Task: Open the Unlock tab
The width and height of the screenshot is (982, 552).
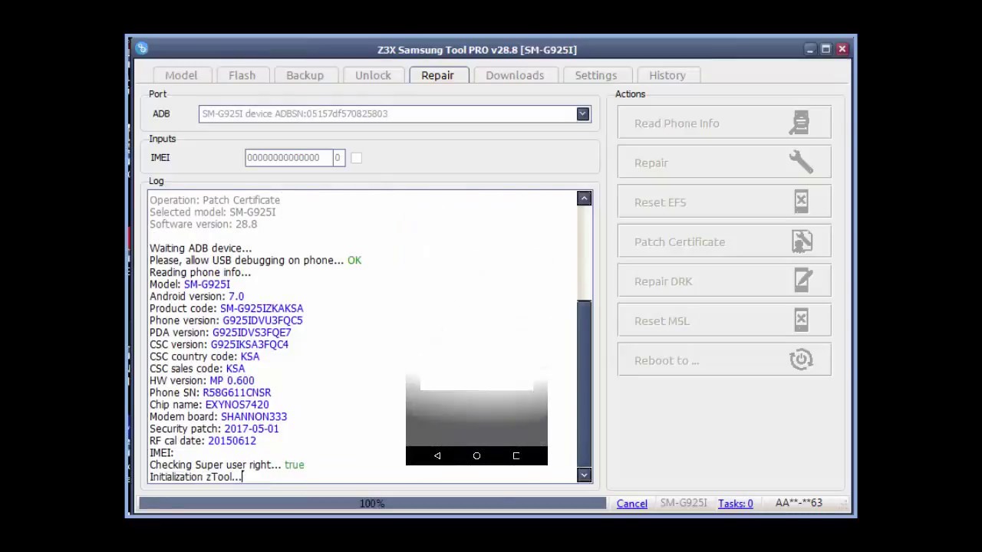Action: (x=373, y=75)
